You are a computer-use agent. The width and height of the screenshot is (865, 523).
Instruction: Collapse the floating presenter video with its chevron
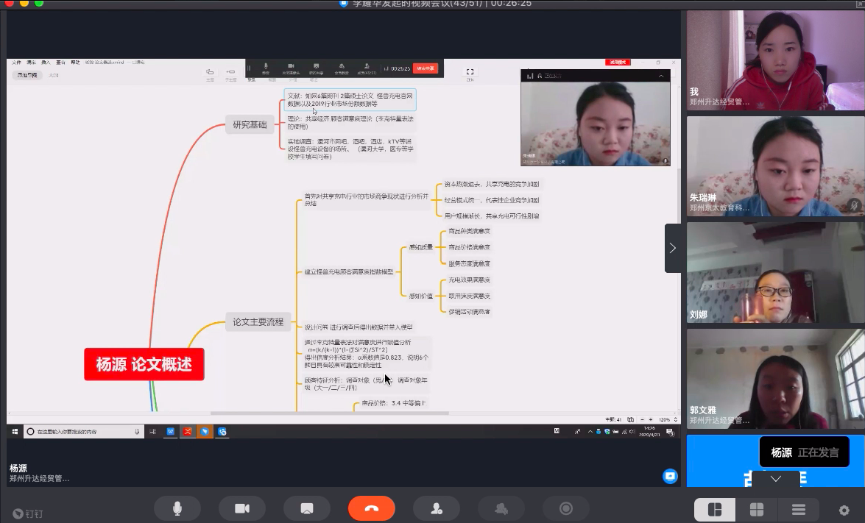pyautogui.click(x=660, y=76)
